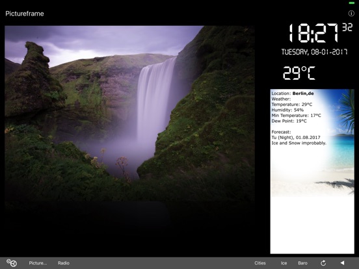Click Ice and Snow improbably text
This screenshot has width=359, height=269.
coord(299,143)
